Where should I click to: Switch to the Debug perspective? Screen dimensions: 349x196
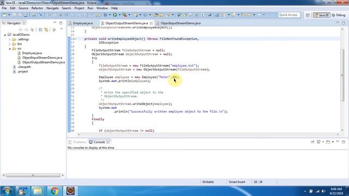(x=339, y=15)
